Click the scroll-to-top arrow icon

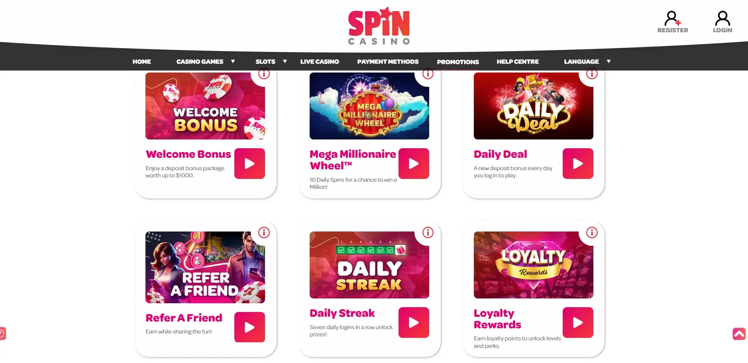point(739,334)
